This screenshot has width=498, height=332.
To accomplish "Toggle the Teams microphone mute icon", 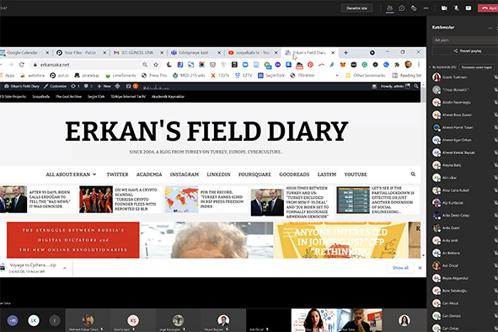I will (x=456, y=8).
